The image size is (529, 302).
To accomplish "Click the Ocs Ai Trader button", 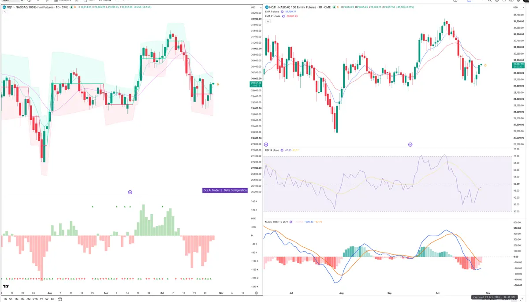I will pos(211,190).
